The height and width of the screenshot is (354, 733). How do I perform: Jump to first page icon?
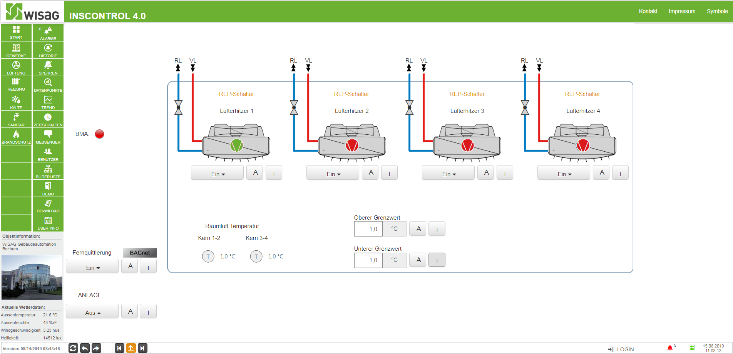pos(119,348)
